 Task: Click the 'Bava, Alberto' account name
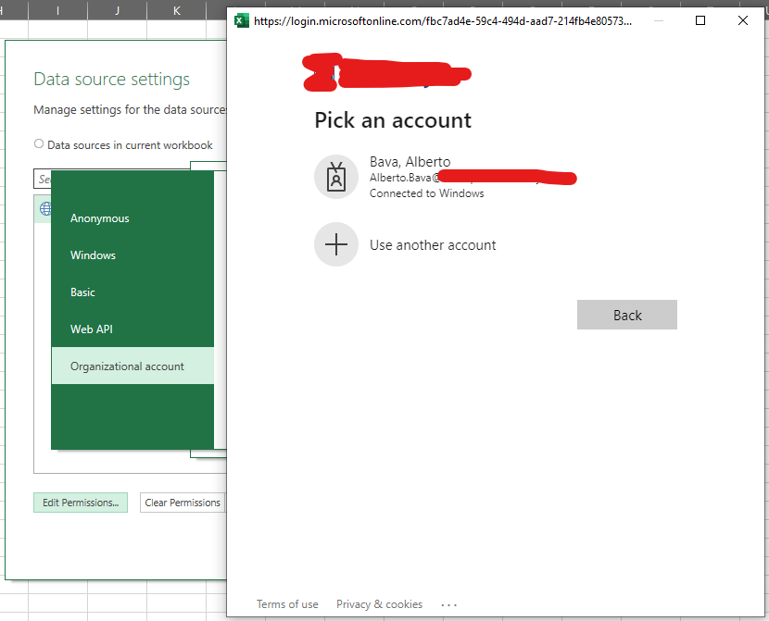pos(410,162)
